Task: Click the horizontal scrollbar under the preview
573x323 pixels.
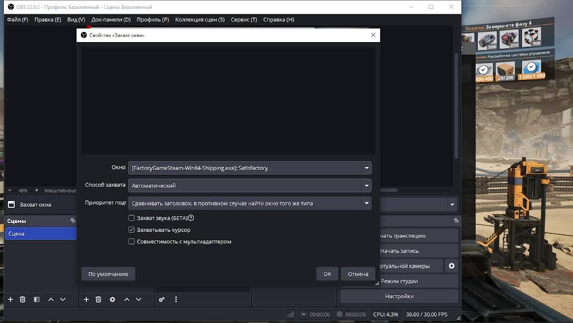Action: coord(389,190)
